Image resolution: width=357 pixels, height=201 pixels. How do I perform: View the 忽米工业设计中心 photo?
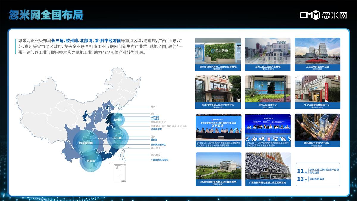click(267, 89)
